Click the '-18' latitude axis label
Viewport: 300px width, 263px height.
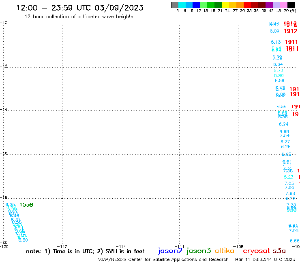[3, 197]
